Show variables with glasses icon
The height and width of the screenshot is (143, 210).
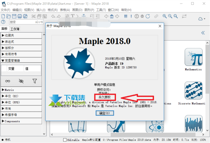point(8,81)
